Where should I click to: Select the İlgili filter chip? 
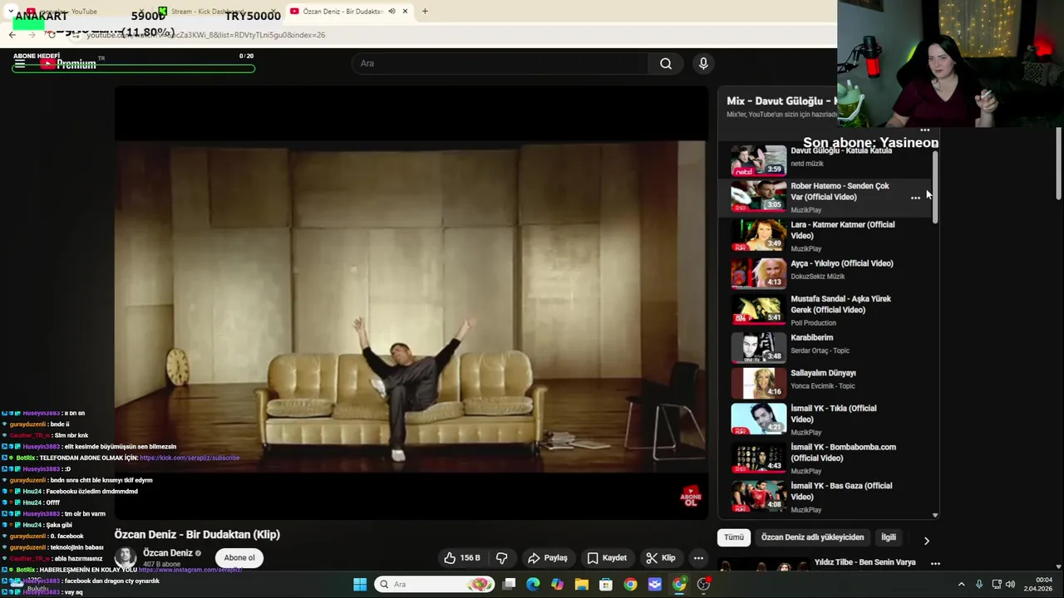point(889,537)
